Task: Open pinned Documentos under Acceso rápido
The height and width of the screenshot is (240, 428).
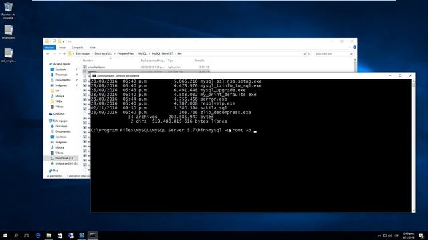Action: [x=62, y=80]
